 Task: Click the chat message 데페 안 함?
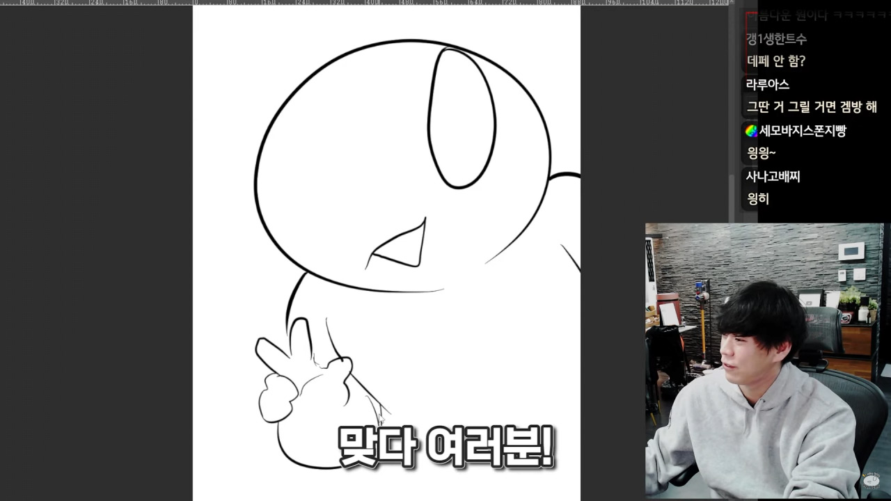click(776, 61)
